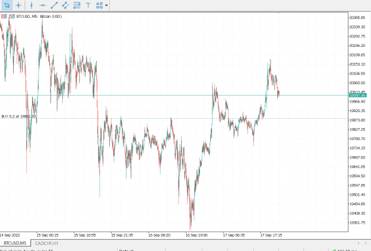Click the 19920.35 price scale label

point(357,111)
